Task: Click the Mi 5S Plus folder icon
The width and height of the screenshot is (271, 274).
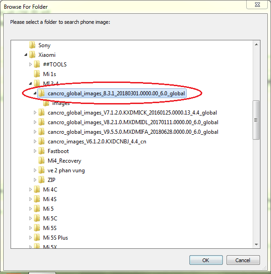Action: [37, 237]
